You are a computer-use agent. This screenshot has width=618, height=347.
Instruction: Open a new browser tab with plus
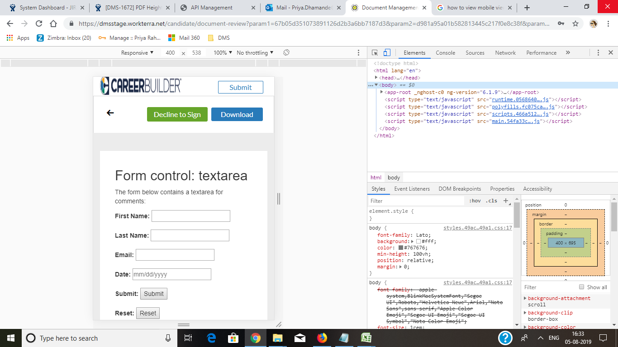coord(527,8)
